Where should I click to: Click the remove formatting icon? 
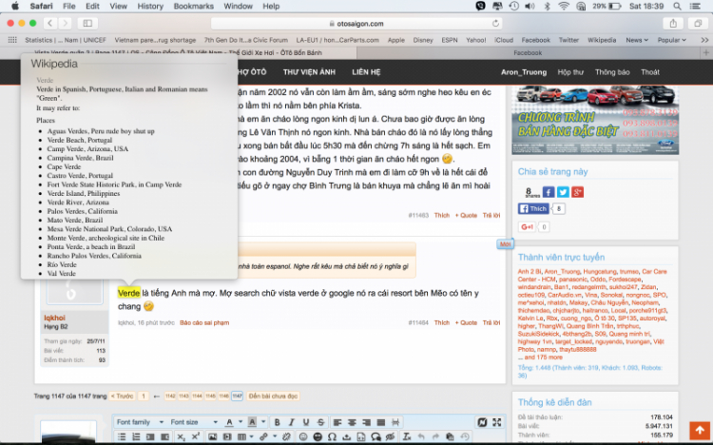coord(407,436)
